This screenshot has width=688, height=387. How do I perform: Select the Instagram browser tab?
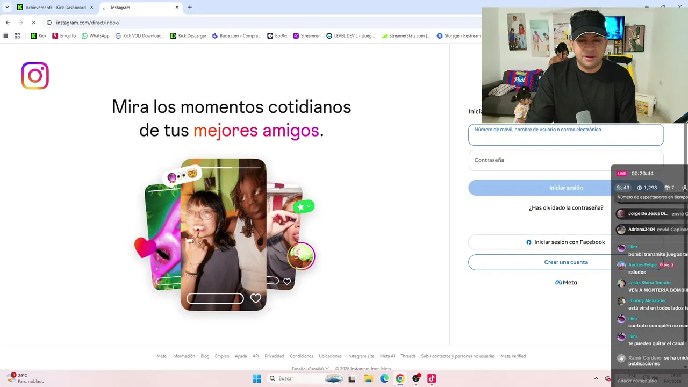[x=140, y=8]
